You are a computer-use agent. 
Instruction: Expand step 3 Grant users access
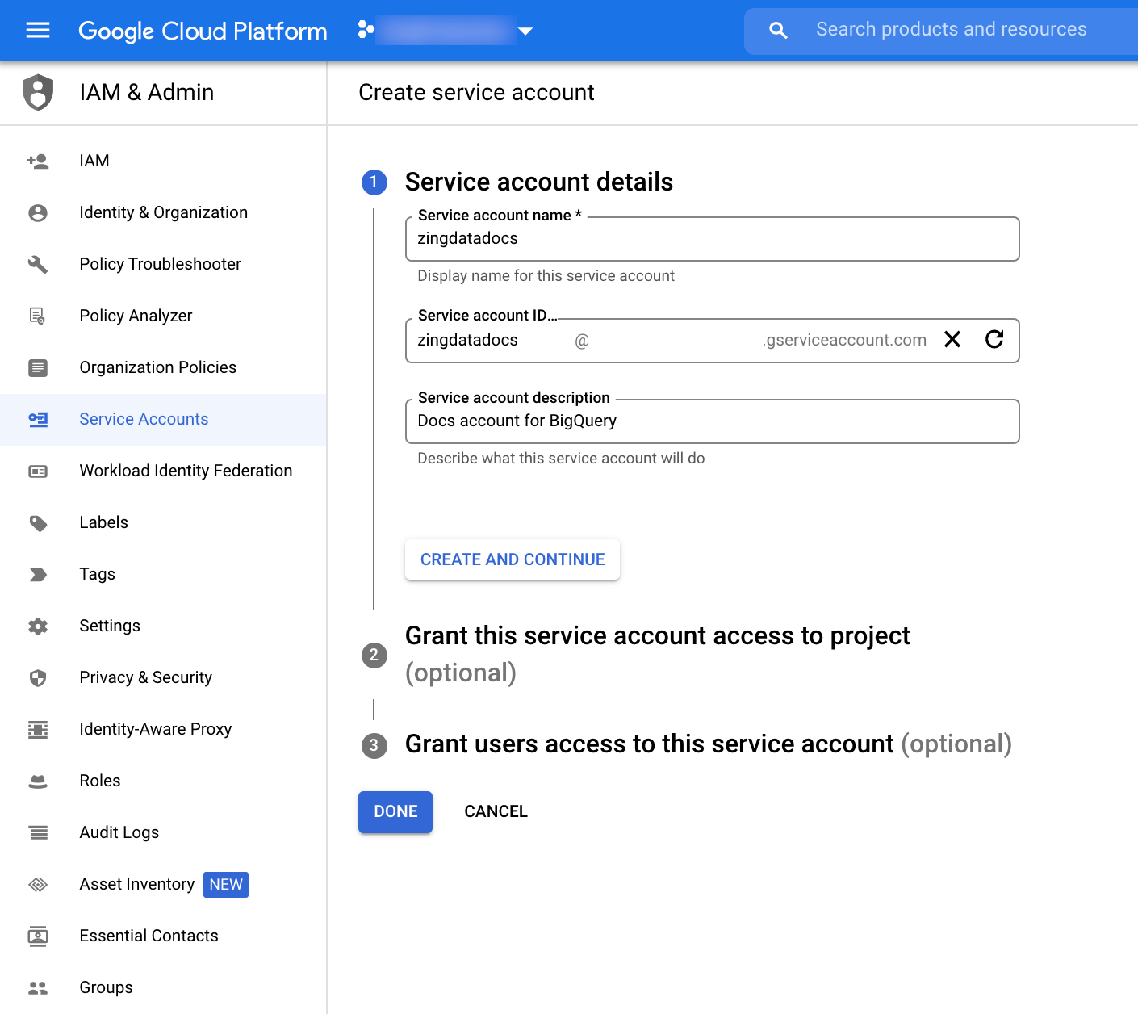pyautogui.click(x=708, y=744)
